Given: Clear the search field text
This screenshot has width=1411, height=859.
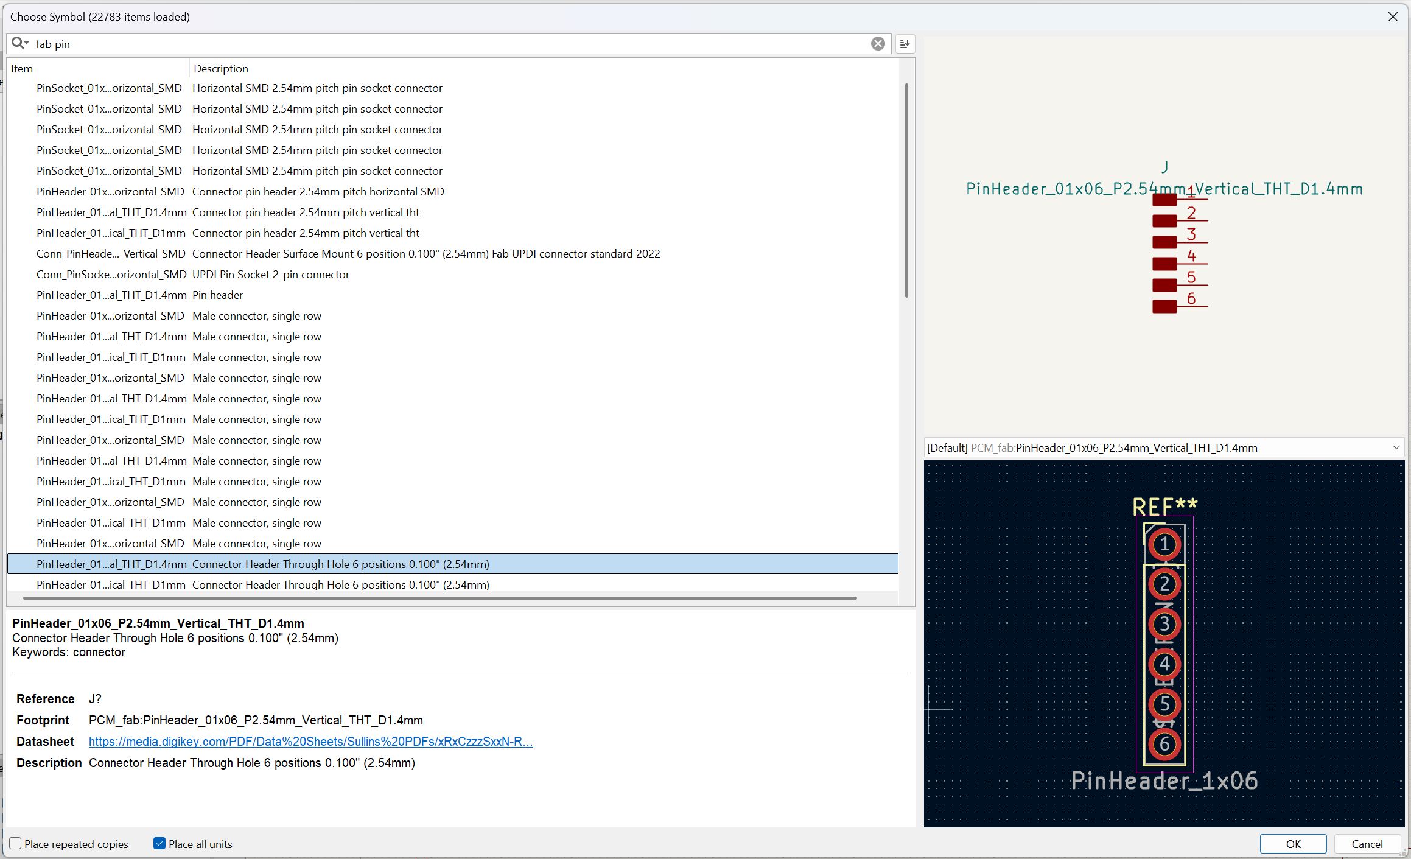Looking at the screenshot, I should point(877,44).
